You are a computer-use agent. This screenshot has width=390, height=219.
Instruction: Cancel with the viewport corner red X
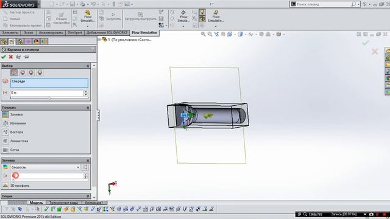click(375, 52)
